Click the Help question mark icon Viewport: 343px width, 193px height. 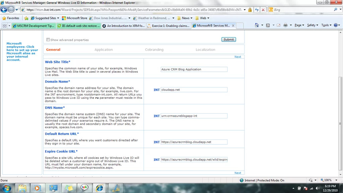tap(336, 25)
